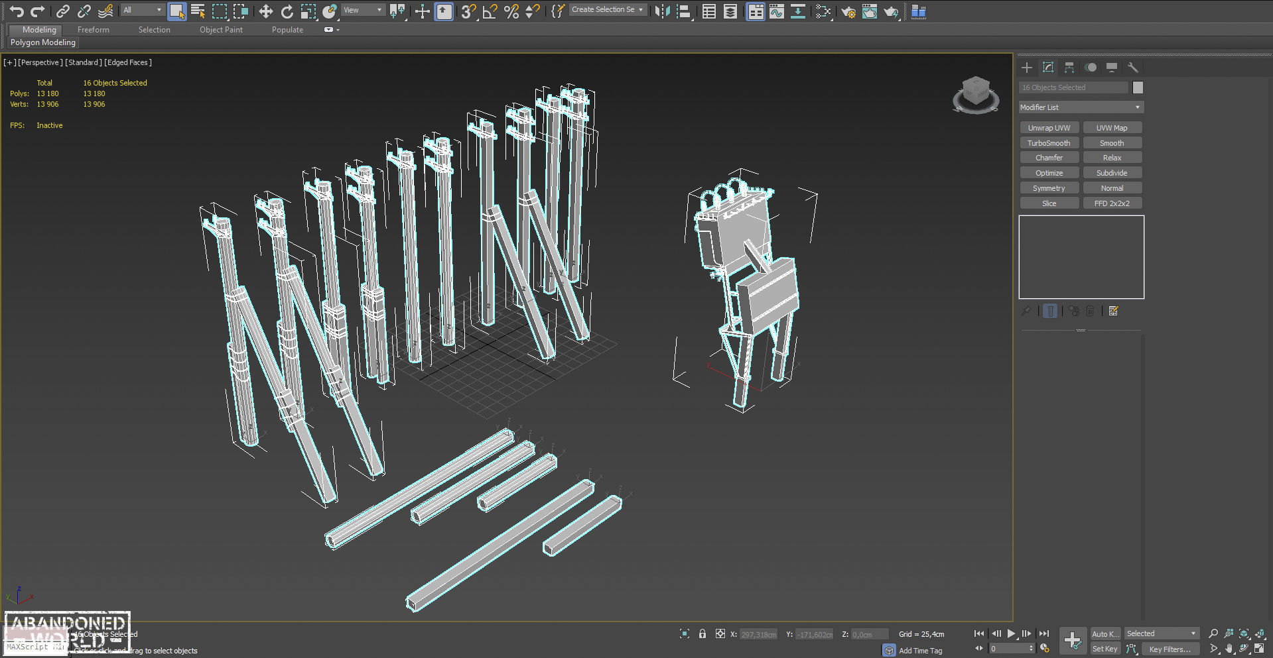
Task: Apply the Unwrap UVW modifier
Action: (x=1049, y=128)
